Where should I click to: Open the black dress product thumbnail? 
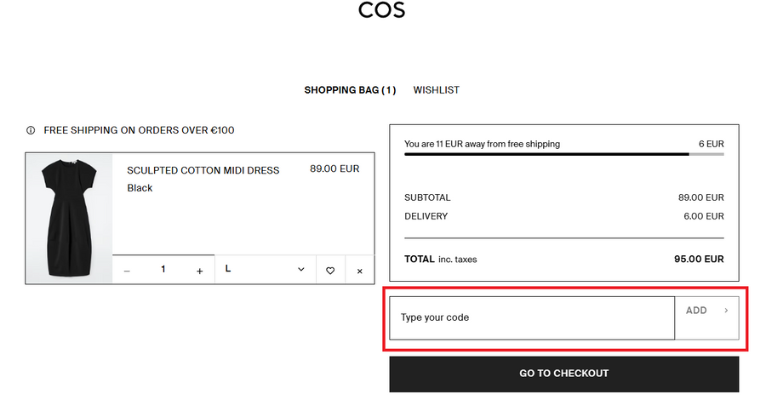click(69, 219)
